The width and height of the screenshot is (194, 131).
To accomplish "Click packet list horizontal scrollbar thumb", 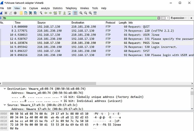I will tap(49, 84).
